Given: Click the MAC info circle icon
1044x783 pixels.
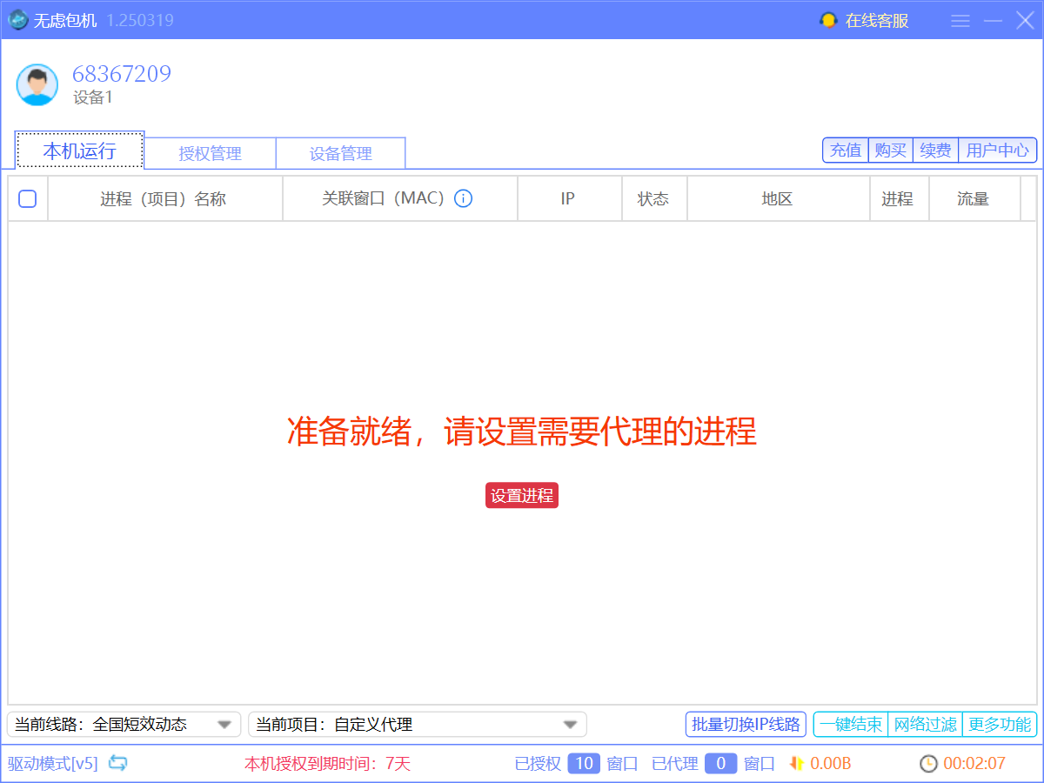Looking at the screenshot, I should pos(464,199).
